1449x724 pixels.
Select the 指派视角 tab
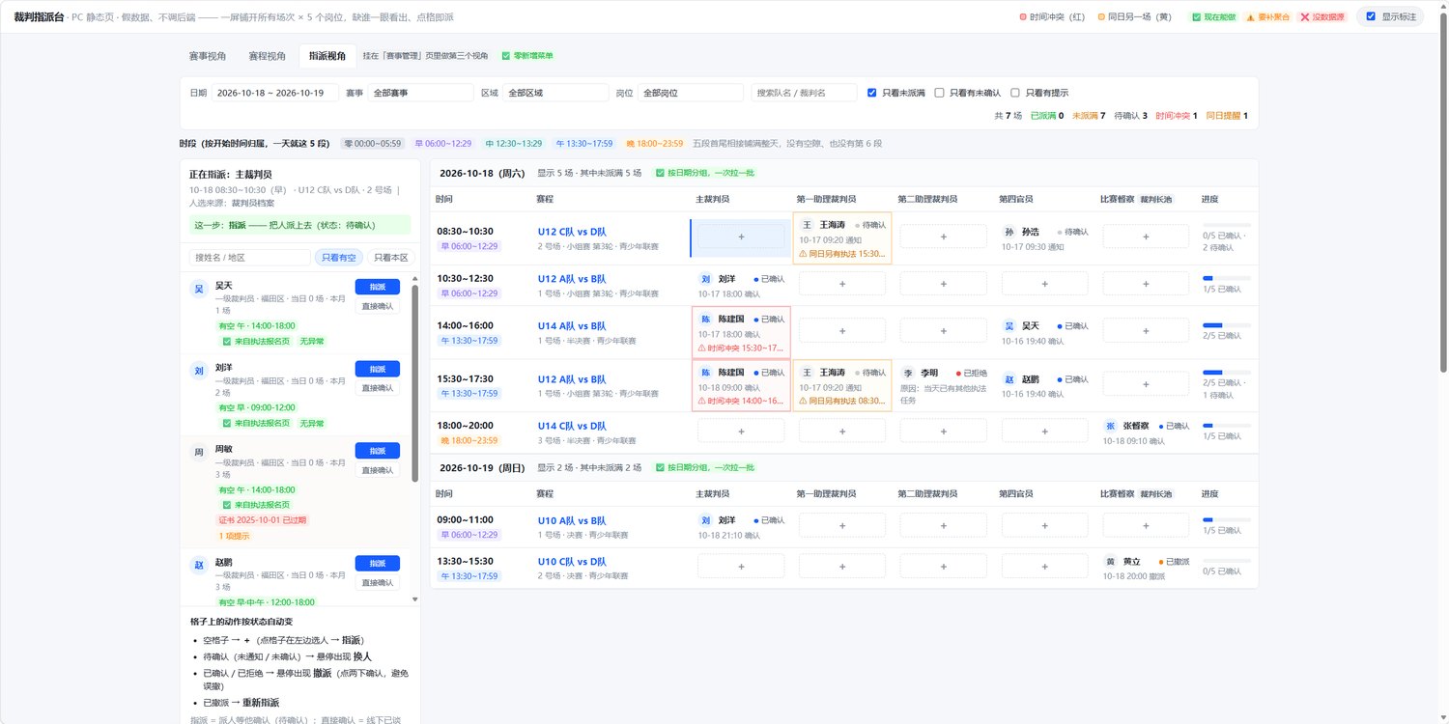point(327,56)
